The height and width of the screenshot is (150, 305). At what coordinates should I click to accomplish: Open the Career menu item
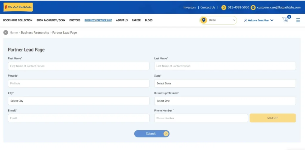coord(136,20)
